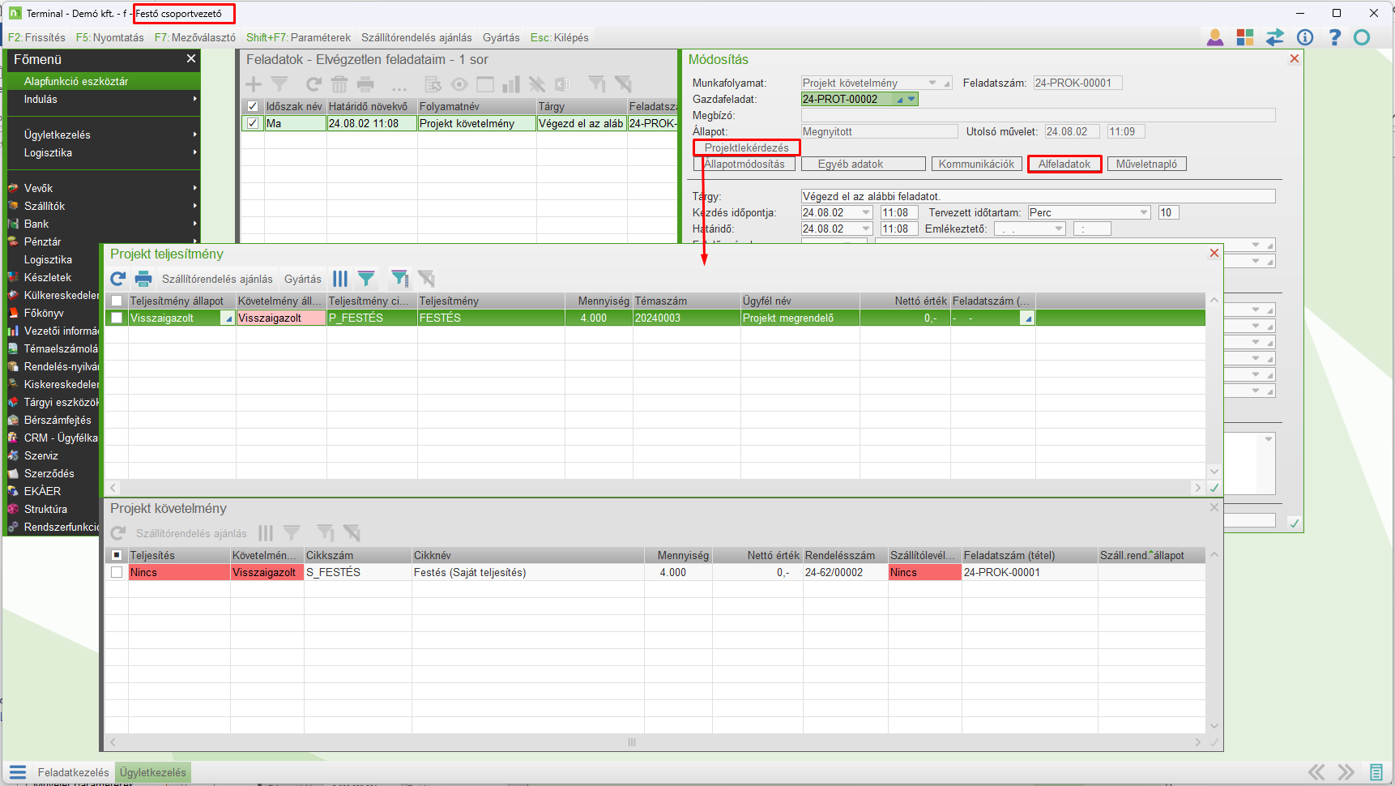Click printer icon in Projekt teljesítmény toolbar
This screenshot has width=1395, height=786.
(143, 279)
